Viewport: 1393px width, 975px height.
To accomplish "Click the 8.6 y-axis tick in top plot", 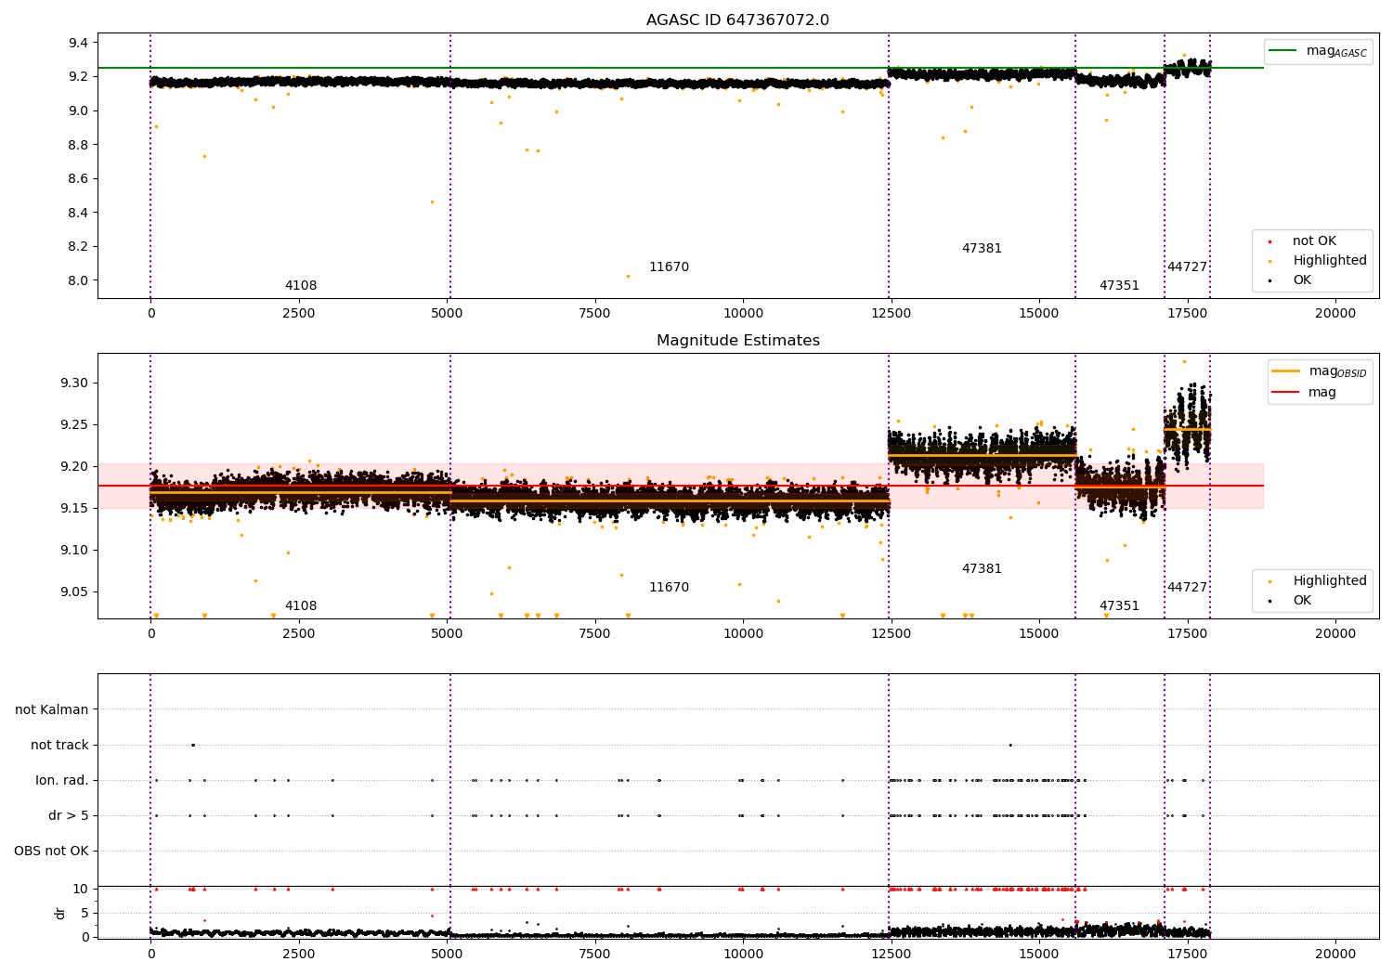I will click(78, 178).
